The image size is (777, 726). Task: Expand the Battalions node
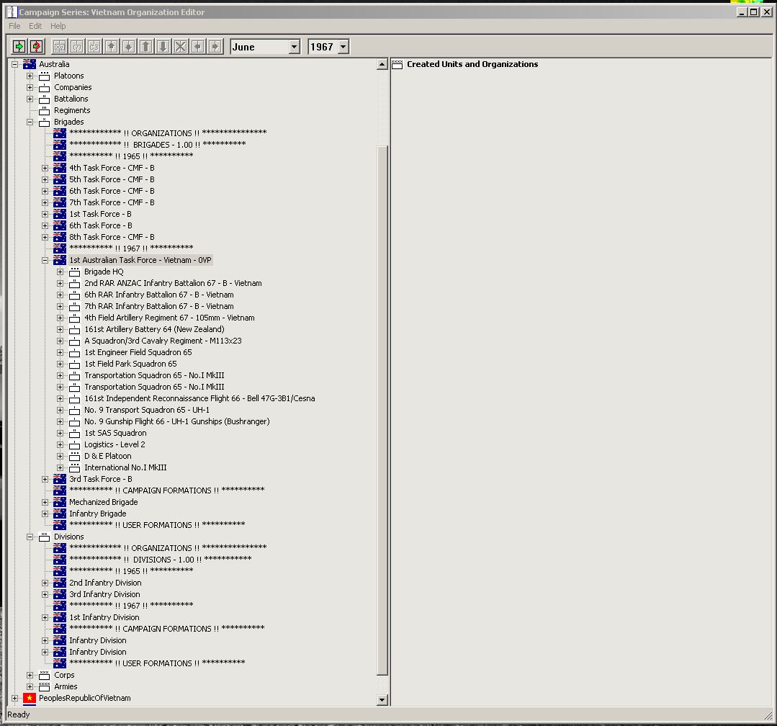[x=30, y=99]
